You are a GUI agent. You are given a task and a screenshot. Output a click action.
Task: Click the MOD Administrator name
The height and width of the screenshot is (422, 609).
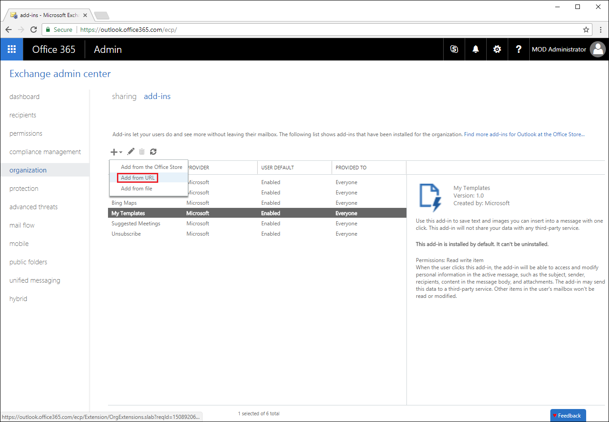(559, 49)
